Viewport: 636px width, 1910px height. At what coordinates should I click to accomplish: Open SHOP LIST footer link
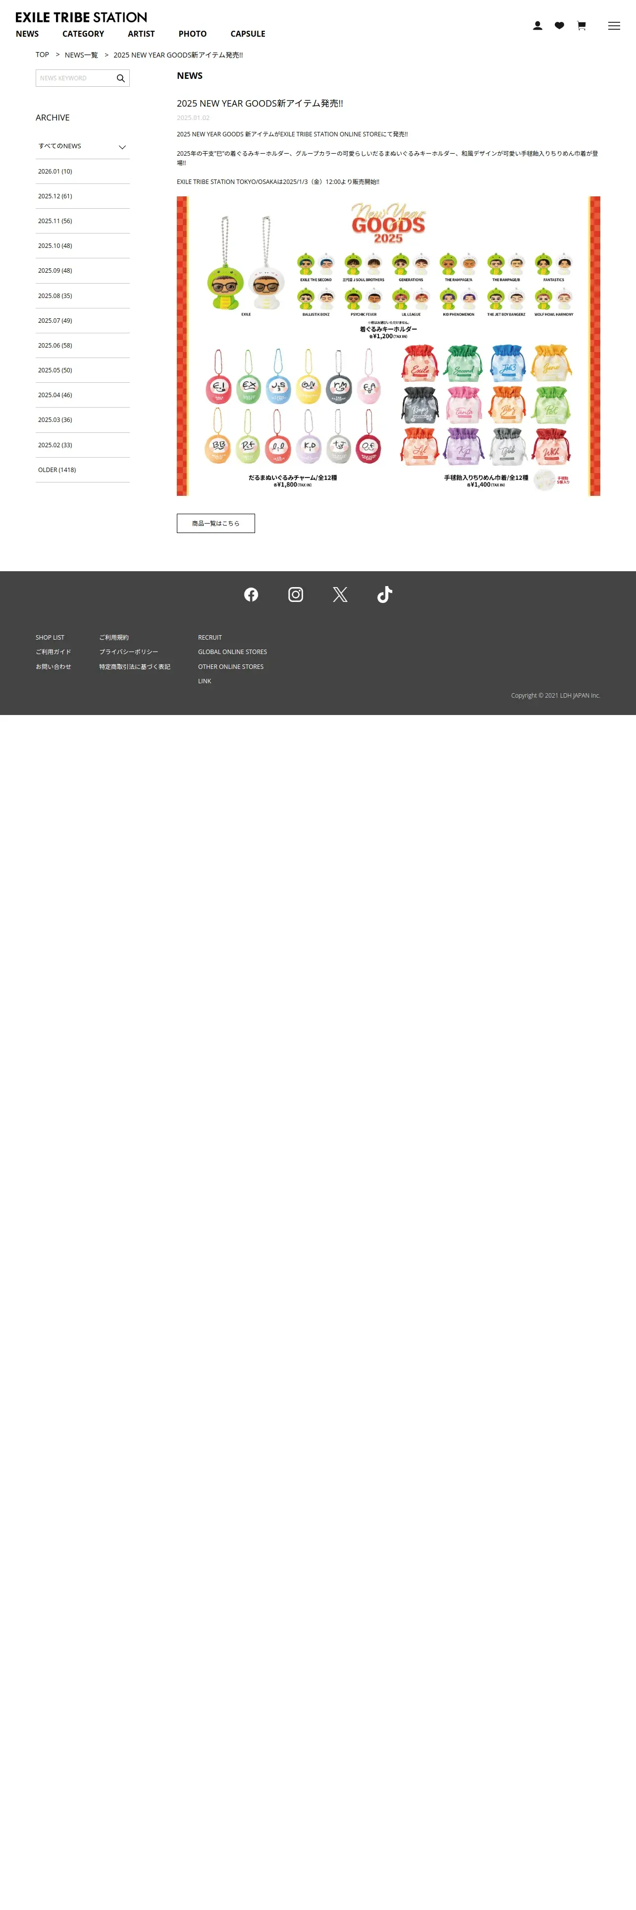coord(50,638)
